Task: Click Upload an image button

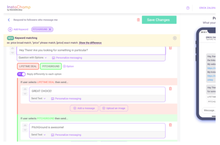Action: (x=114, y=108)
